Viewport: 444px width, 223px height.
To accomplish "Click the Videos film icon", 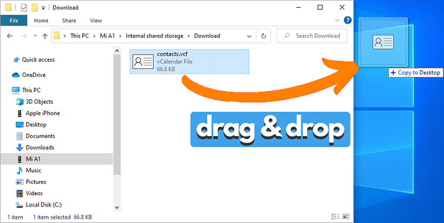I will click(20, 193).
